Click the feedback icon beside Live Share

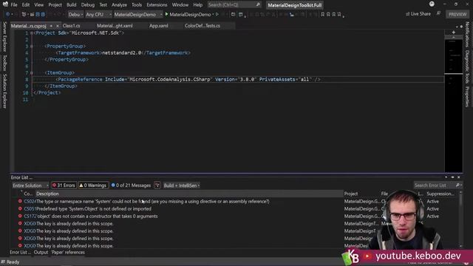438,13
